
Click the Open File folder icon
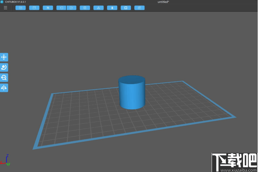tap(20, 8)
